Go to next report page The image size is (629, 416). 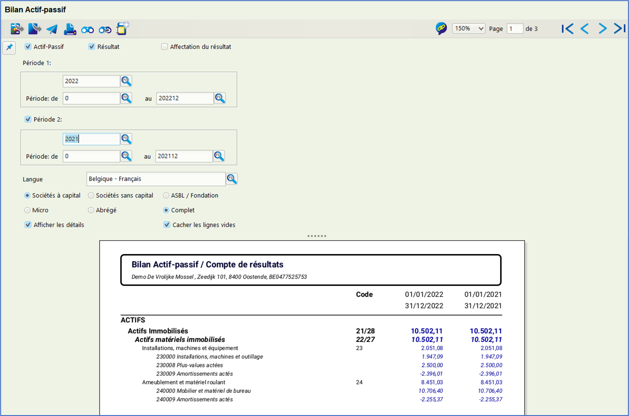coord(602,29)
